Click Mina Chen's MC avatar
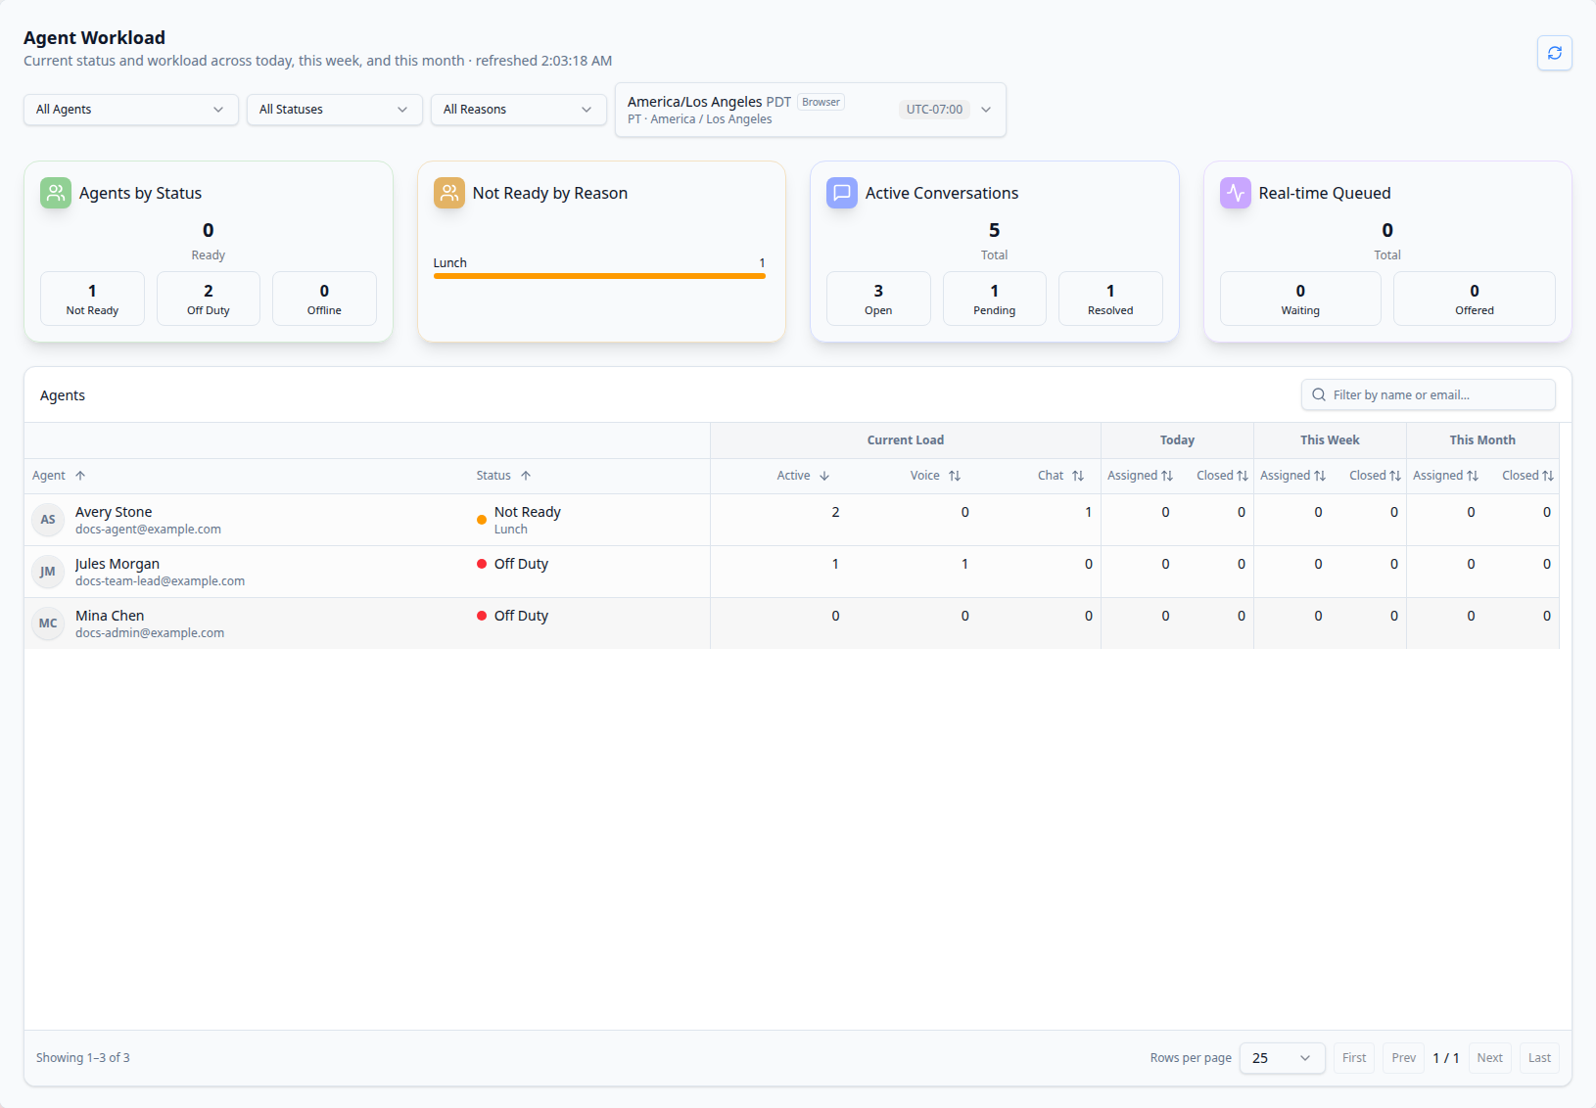 point(48,623)
